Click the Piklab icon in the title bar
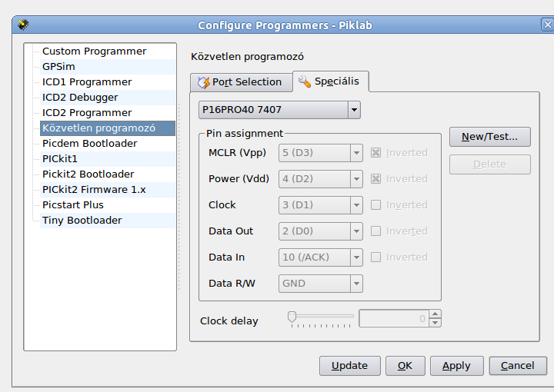The height and width of the screenshot is (392, 554). [24, 25]
